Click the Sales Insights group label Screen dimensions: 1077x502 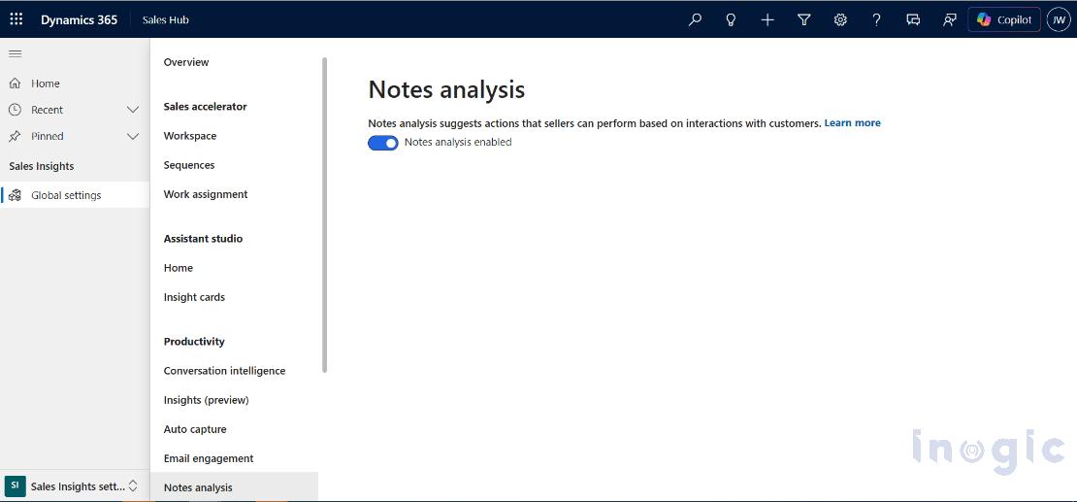(41, 166)
